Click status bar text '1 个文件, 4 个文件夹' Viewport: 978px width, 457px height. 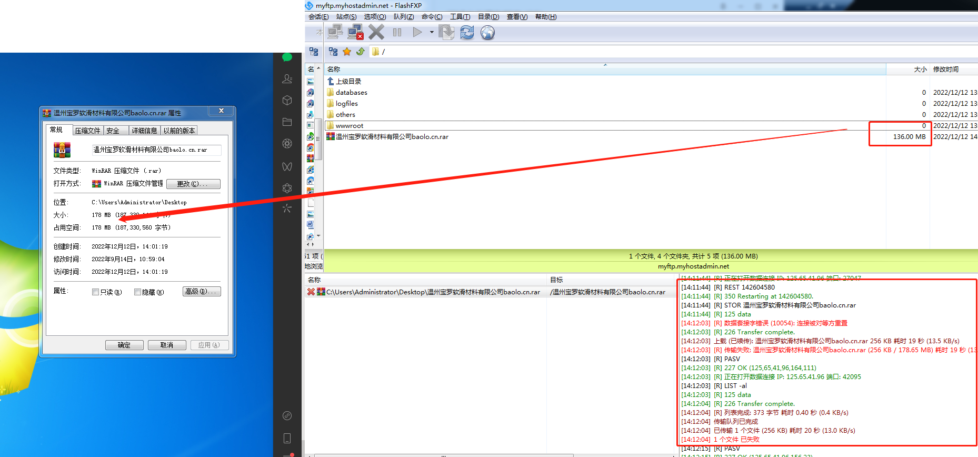[x=693, y=256]
